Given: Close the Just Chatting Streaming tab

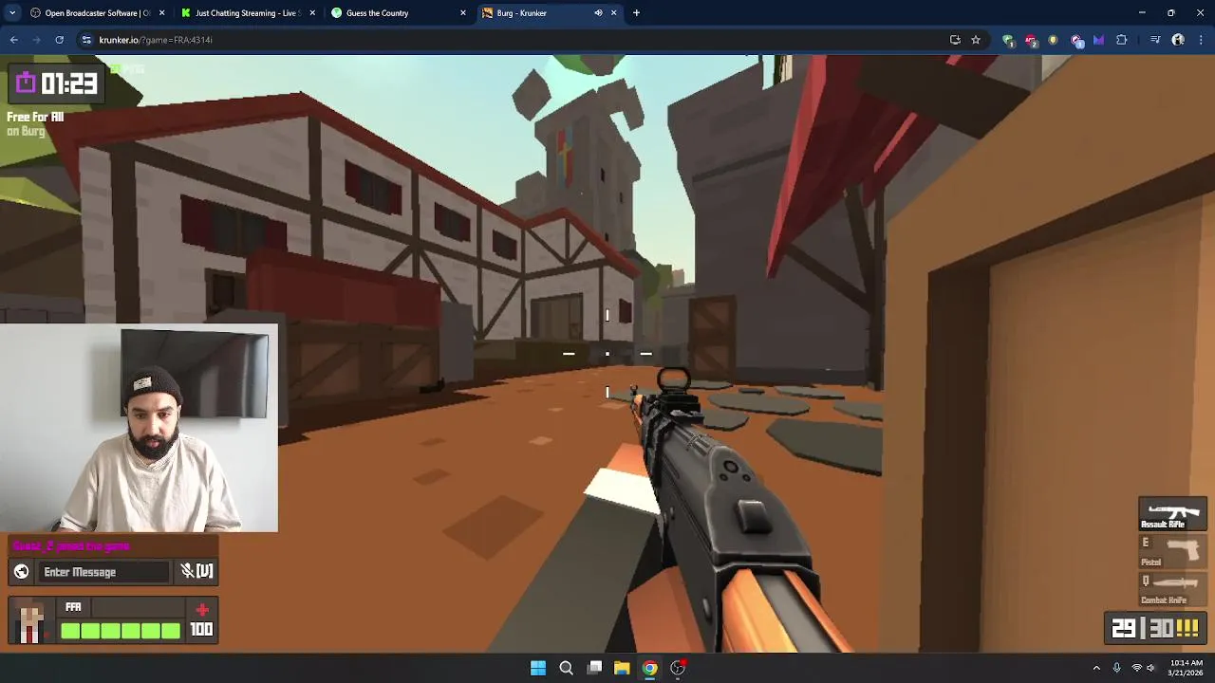Looking at the screenshot, I should pos(312,13).
